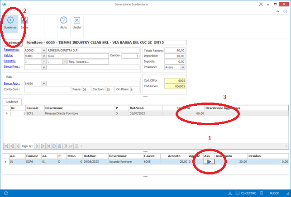The height and width of the screenshot is (197, 291).
Task: Go to previous record in Scadenze navigator
Action: (x=18, y=146)
